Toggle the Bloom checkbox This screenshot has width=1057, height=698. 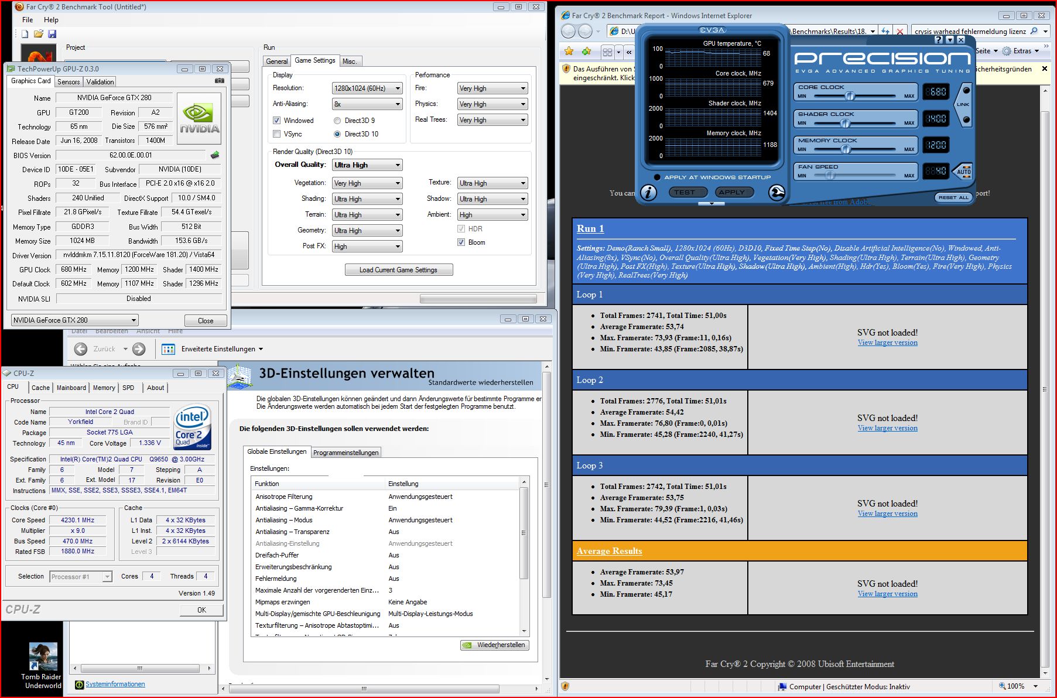461,242
